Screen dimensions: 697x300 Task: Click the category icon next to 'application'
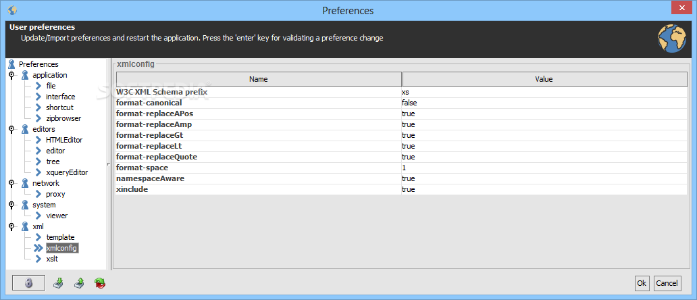point(26,75)
